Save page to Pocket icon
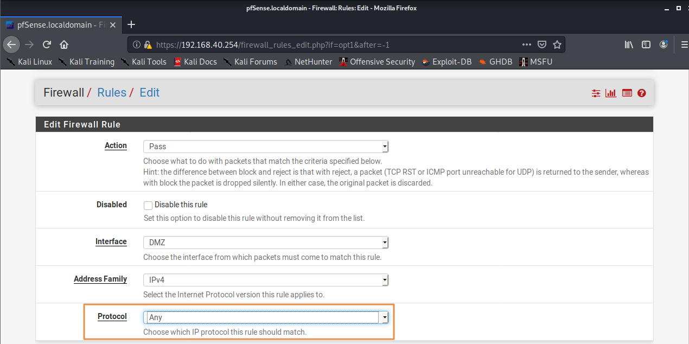The width and height of the screenshot is (689, 344). 542,44
